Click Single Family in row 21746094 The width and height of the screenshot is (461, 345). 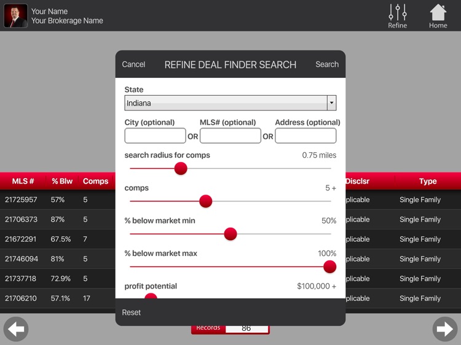click(420, 258)
